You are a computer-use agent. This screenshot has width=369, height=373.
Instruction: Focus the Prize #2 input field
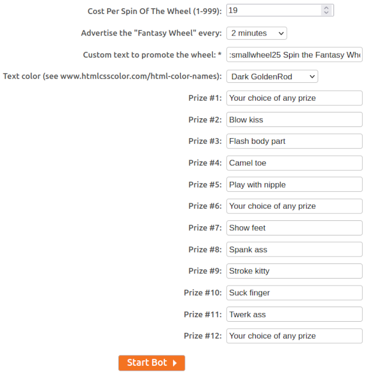pyautogui.click(x=294, y=119)
